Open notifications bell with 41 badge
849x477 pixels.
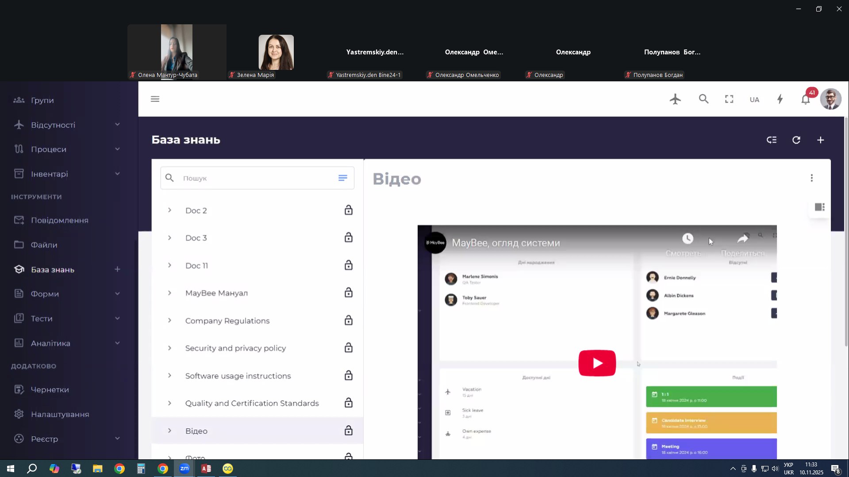click(x=806, y=99)
